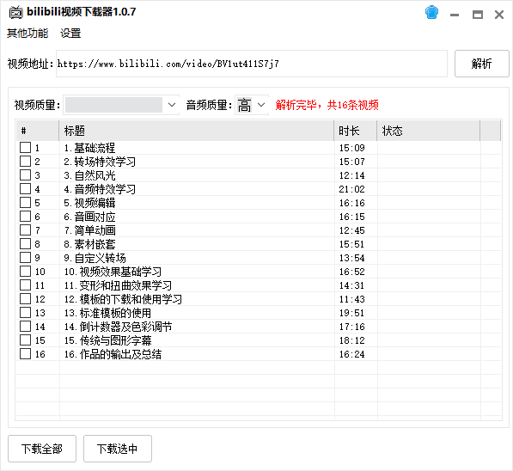Click the duration 15:09
This screenshot has width=513, height=471.
[351, 148]
